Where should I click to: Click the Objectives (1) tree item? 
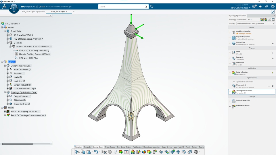click(x=20, y=100)
